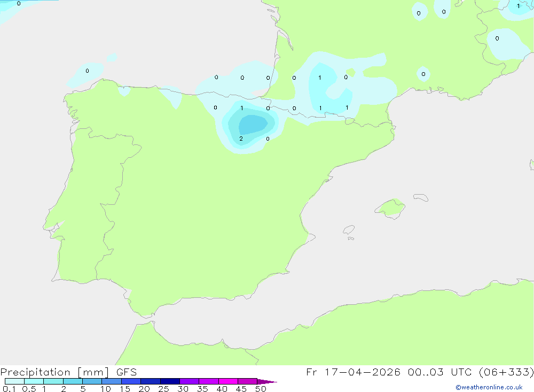Screen dimensions: 534x392
Task: Select the 2–5 mm legend swatch
Action: 73,381
